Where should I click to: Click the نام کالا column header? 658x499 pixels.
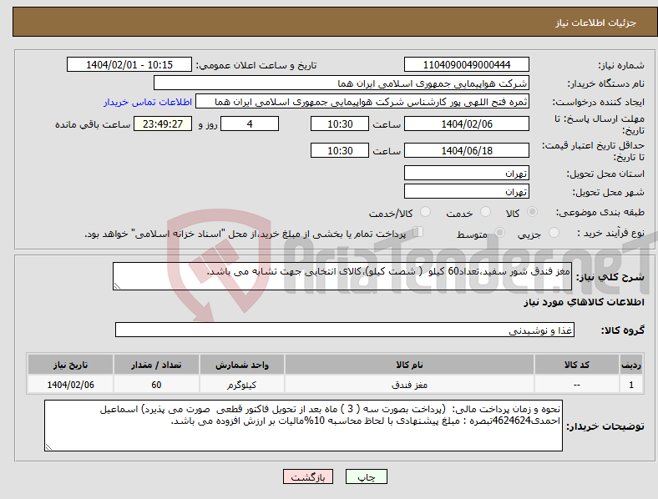coord(409,365)
